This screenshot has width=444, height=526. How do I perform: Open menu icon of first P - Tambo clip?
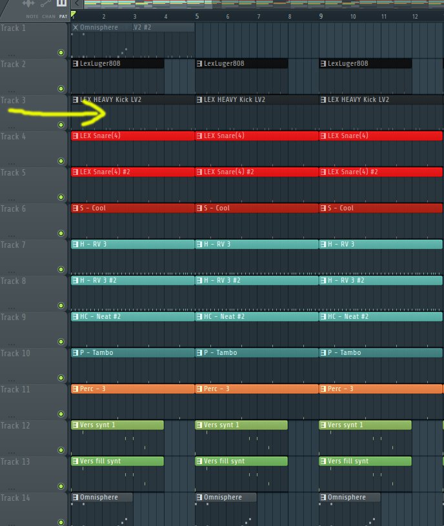tap(76, 352)
